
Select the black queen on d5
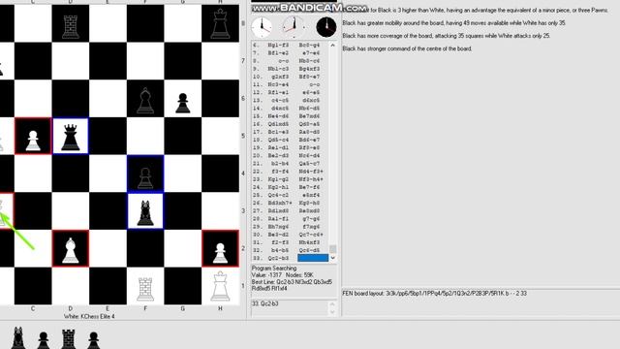[71, 137]
